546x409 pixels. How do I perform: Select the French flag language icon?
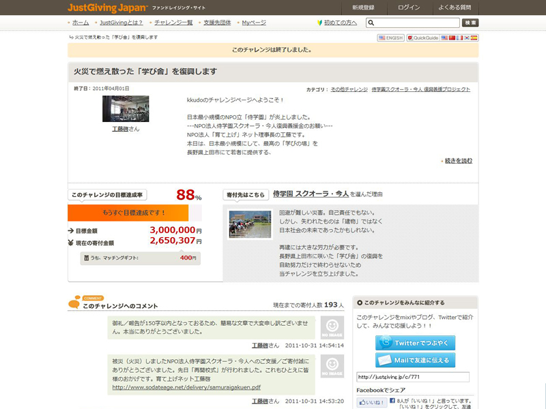click(459, 37)
